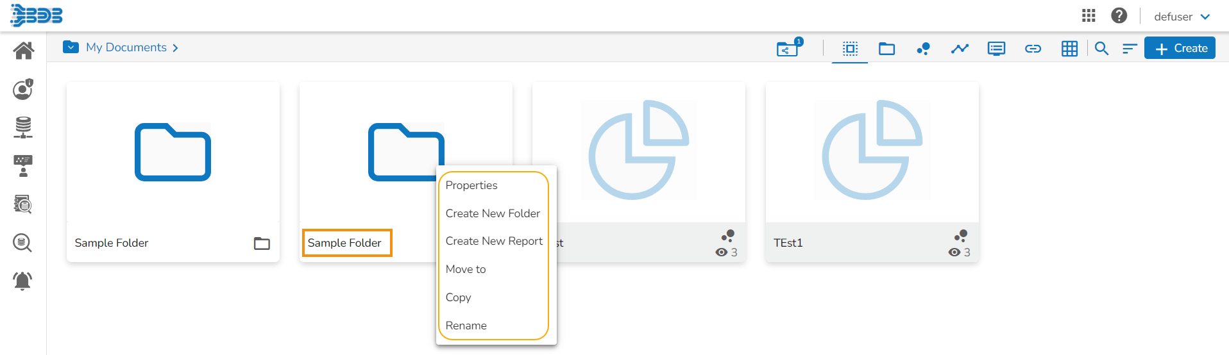Open the shared documents folder icon
Screen dimensions: 1229x355
[787, 49]
